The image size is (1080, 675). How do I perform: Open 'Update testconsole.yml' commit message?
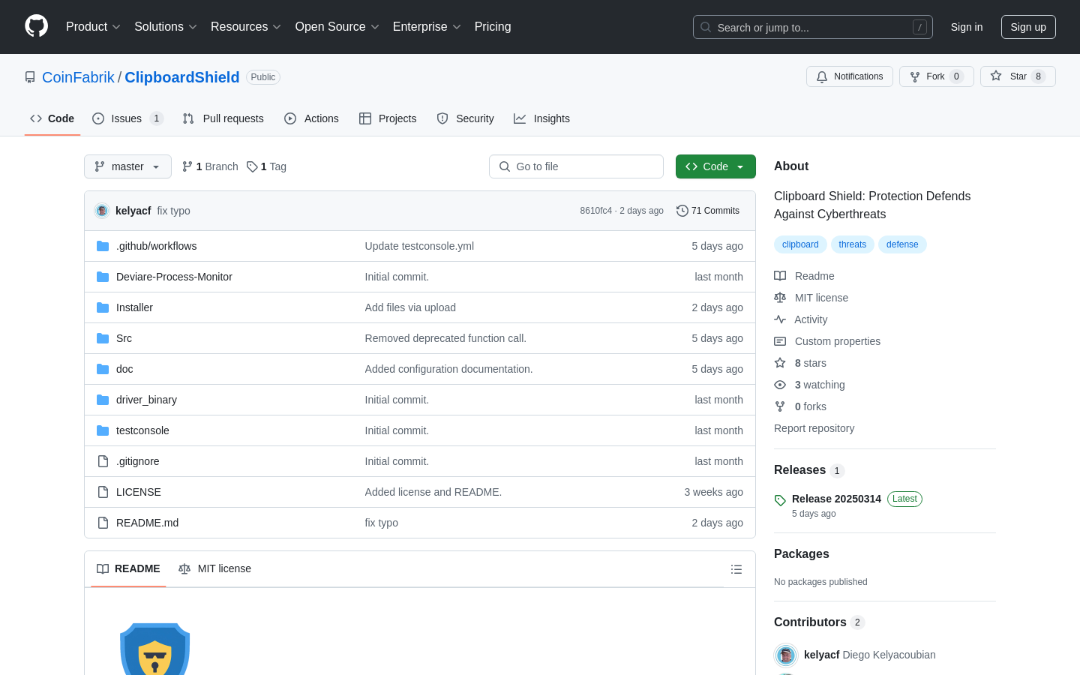[x=419, y=246]
